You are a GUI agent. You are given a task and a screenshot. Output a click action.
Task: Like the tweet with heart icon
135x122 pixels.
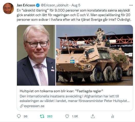click(67, 116)
